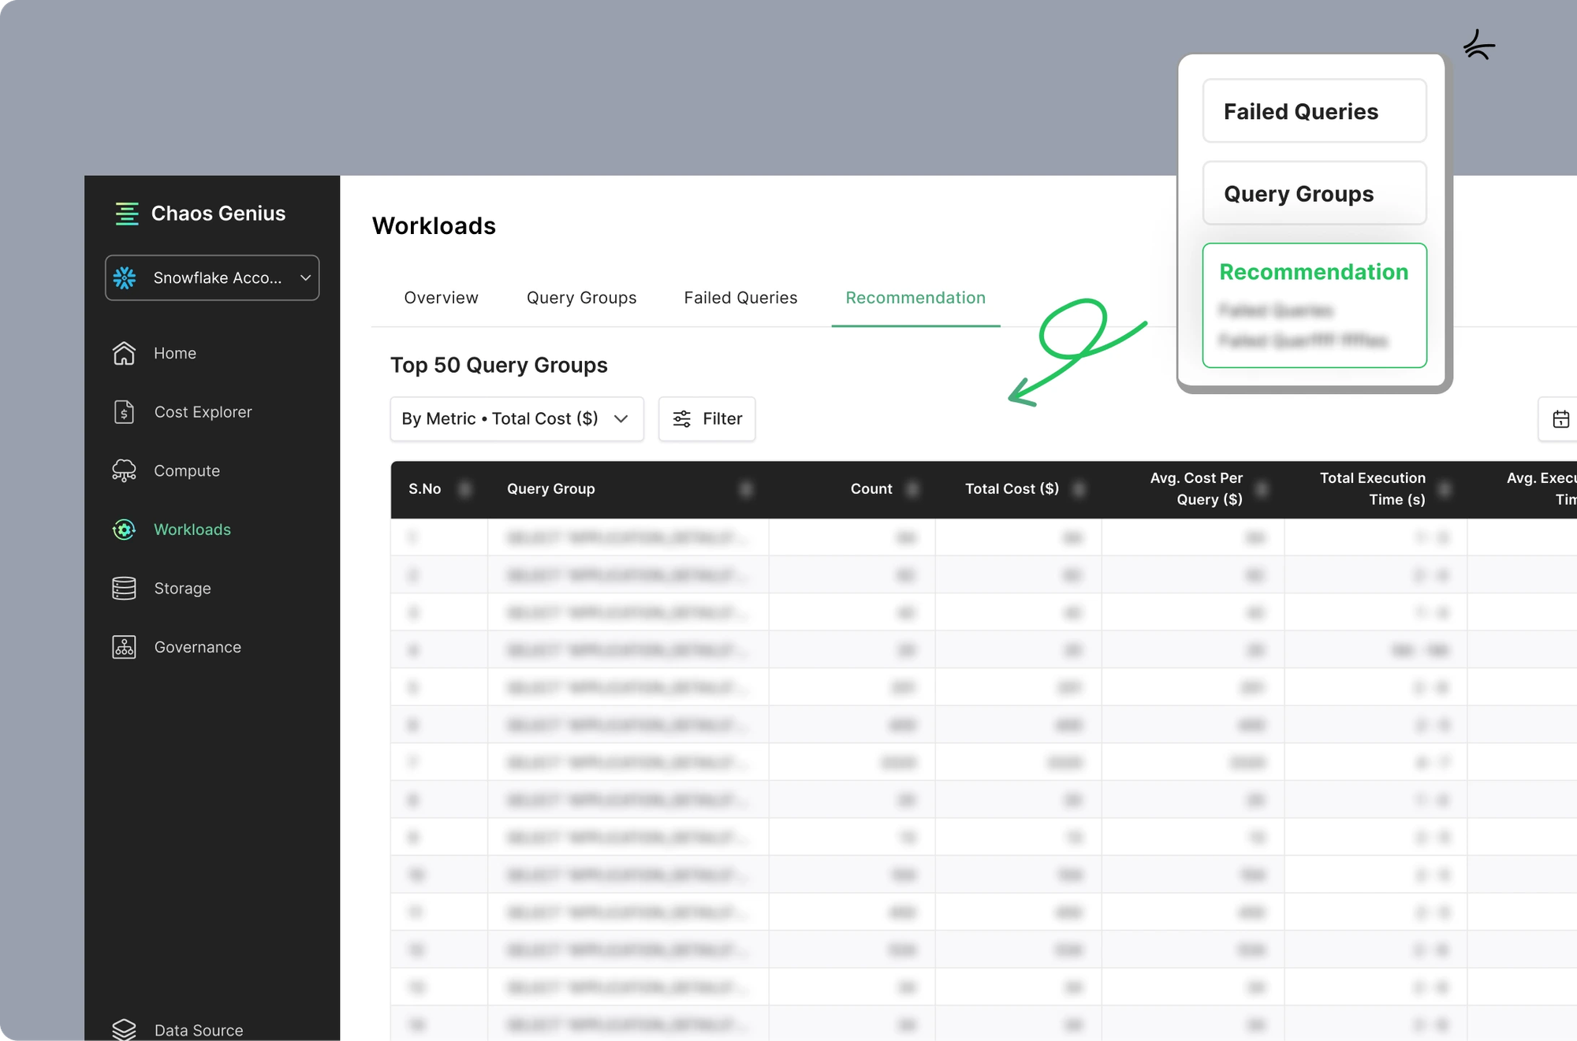This screenshot has height=1041, width=1577.
Task: Click the Failed Queries card in the popup
Action: [1314, 111]
